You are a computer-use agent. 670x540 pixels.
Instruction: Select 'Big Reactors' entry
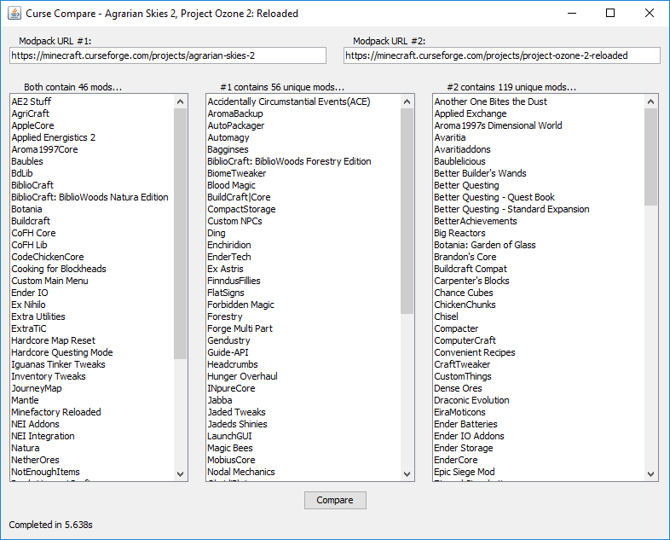click(459, 234)
